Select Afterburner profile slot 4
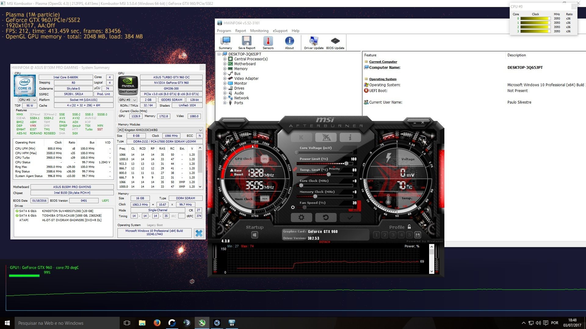 point(401,235)
